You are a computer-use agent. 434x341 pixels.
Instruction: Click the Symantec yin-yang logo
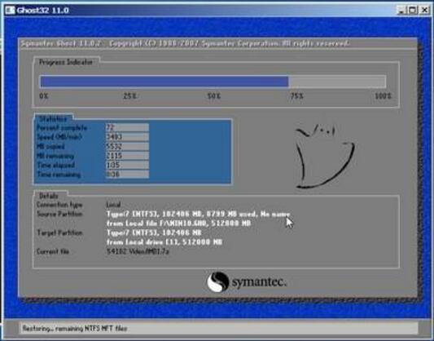tap(218, 281)
